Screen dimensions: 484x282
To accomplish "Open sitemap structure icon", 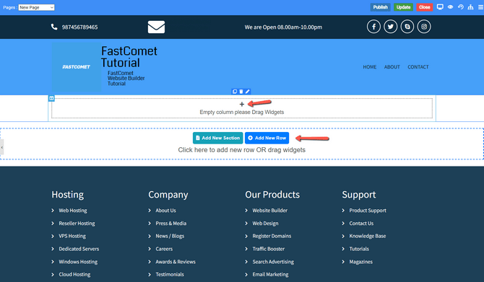I will 470,7.
